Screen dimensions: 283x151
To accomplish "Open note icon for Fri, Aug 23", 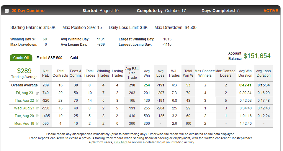I will pyautogui.click(x=37, y=93).
